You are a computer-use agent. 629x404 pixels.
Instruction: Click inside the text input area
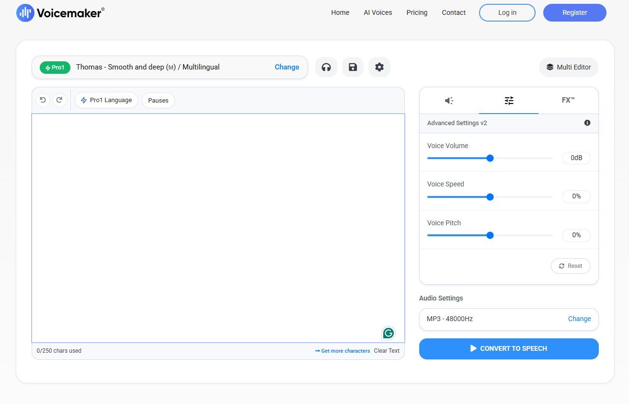coord(218,228)
